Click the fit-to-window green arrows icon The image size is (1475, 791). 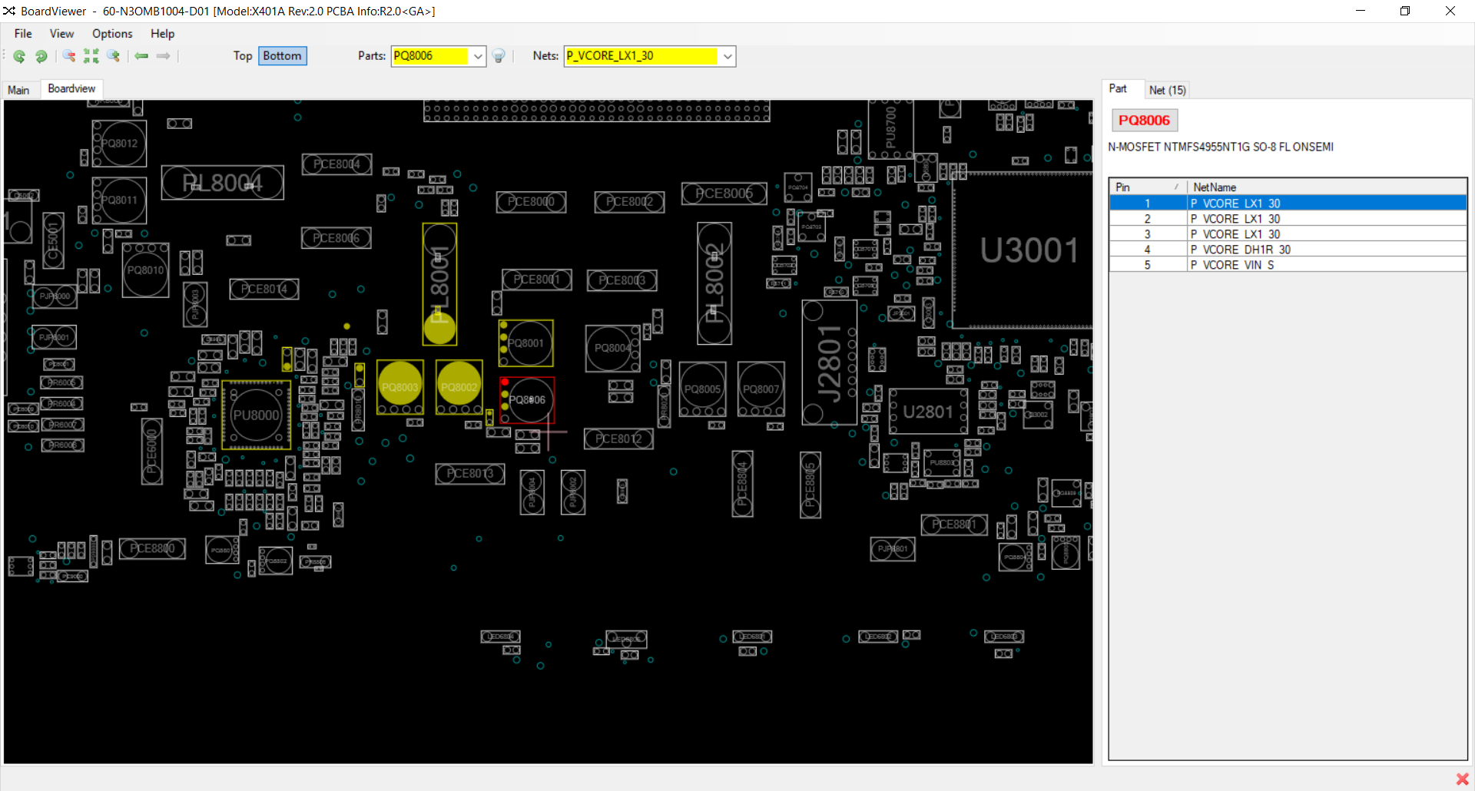pos(91,56)
